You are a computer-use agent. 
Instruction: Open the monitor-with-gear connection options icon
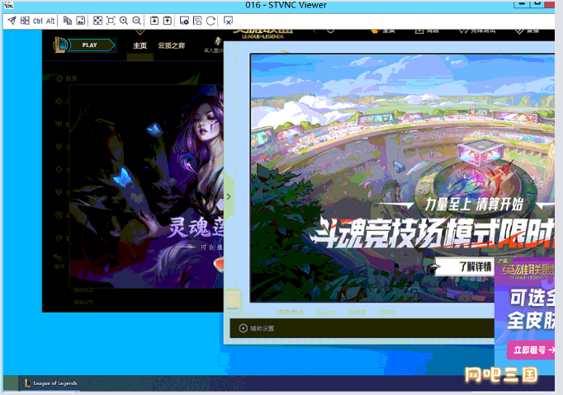point(184,21)
